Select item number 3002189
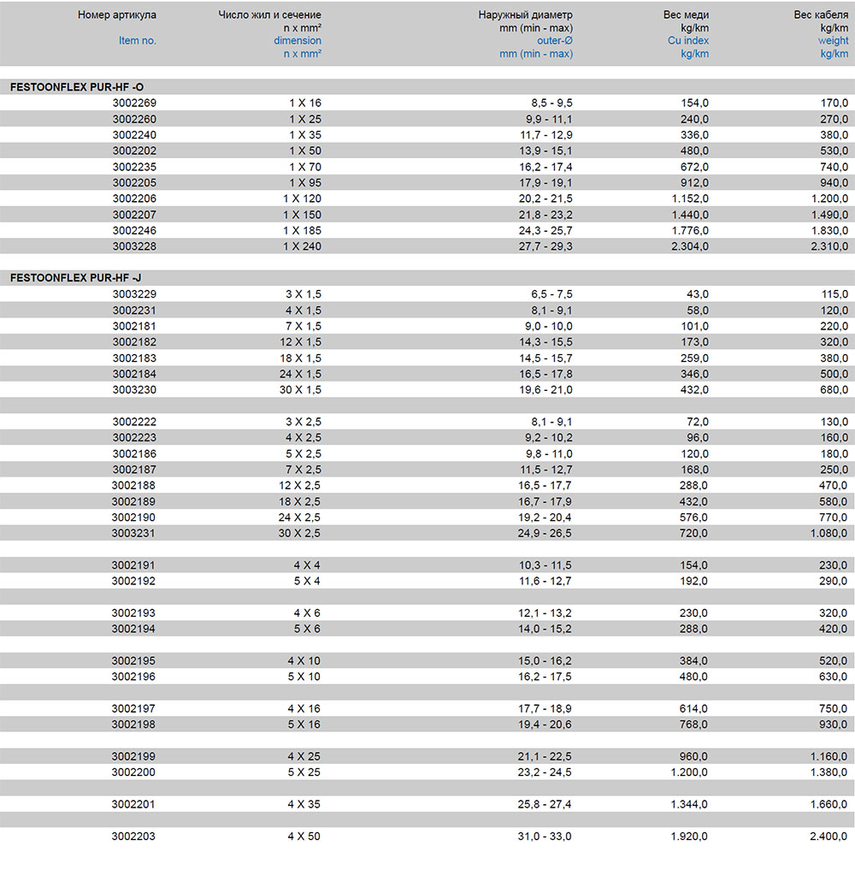This screenshot has width=855, height=870. click(133, 501)
